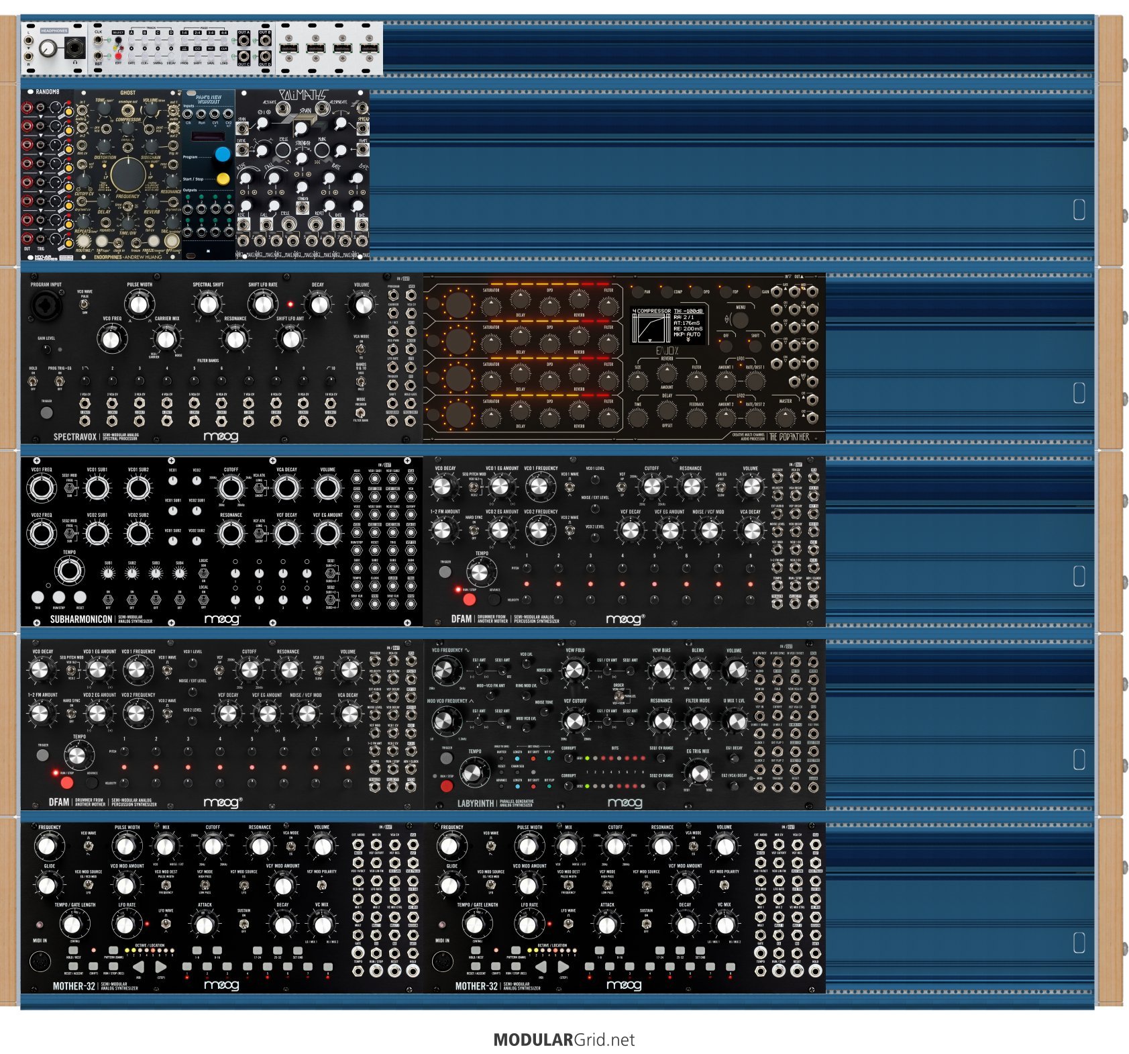This screenshot has height=1054, width=1129.
Task: Click the TRIGGER button on the right-hand DFAM
Action: [445, 572]
